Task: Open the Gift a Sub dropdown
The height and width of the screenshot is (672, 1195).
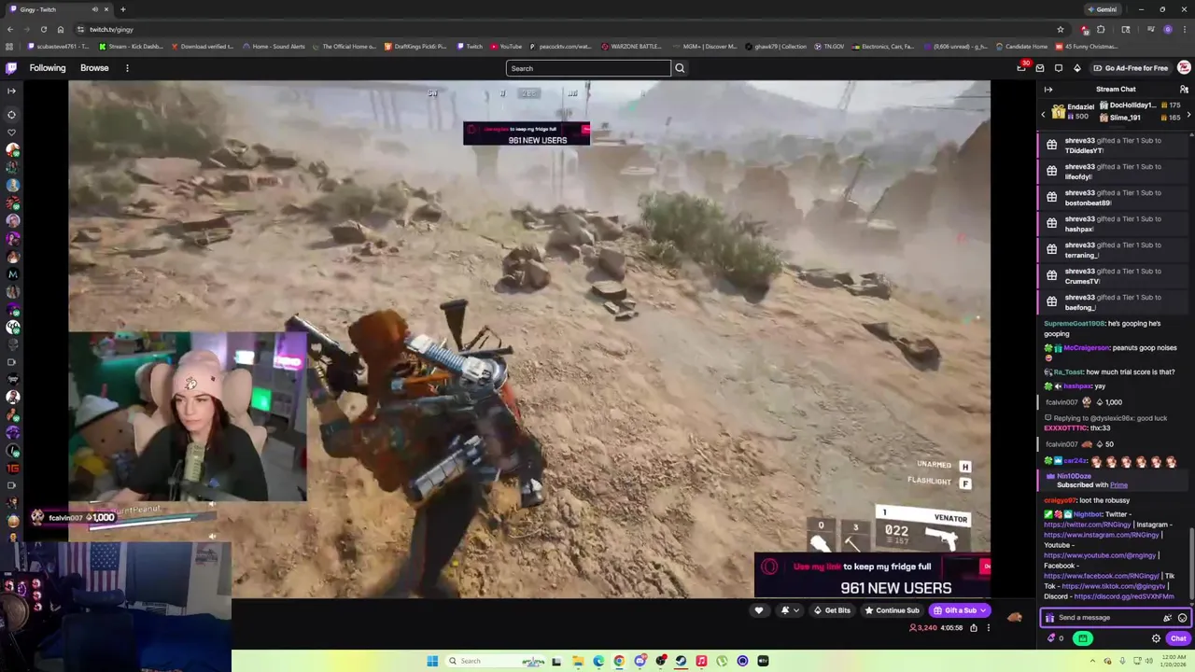Action: 960,610
